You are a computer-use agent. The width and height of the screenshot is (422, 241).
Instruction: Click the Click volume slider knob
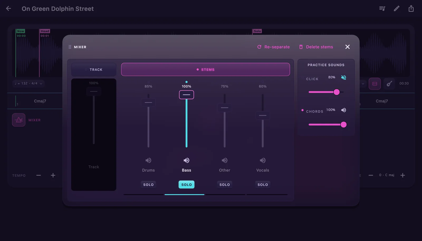pos(337,92)
